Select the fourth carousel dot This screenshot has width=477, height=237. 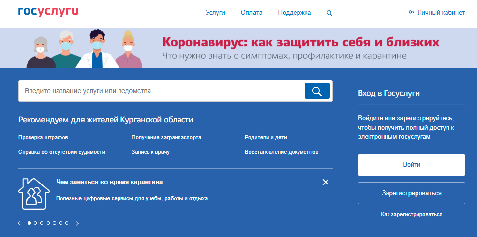48,223
